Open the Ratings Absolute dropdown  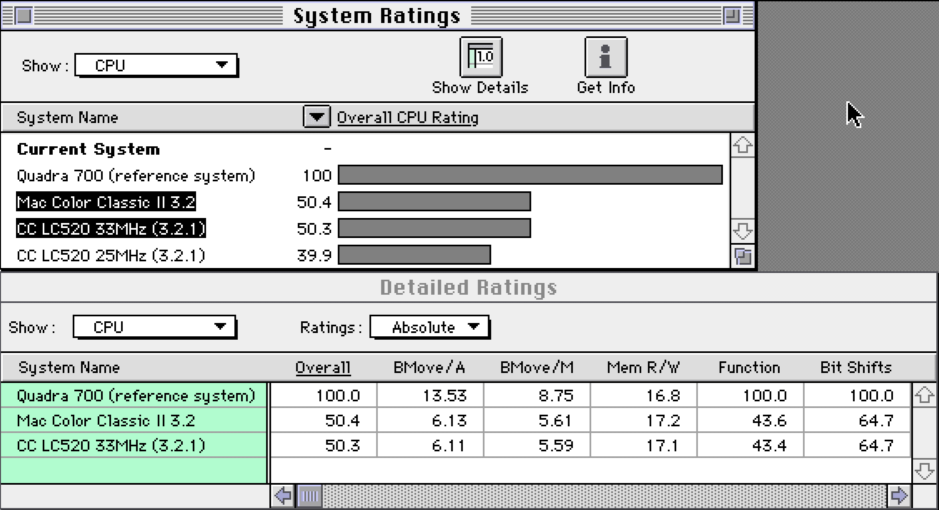click(430, 327)
